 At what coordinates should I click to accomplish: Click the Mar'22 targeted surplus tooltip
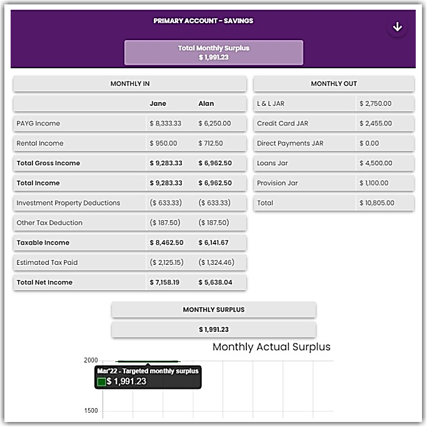(148, 377)
